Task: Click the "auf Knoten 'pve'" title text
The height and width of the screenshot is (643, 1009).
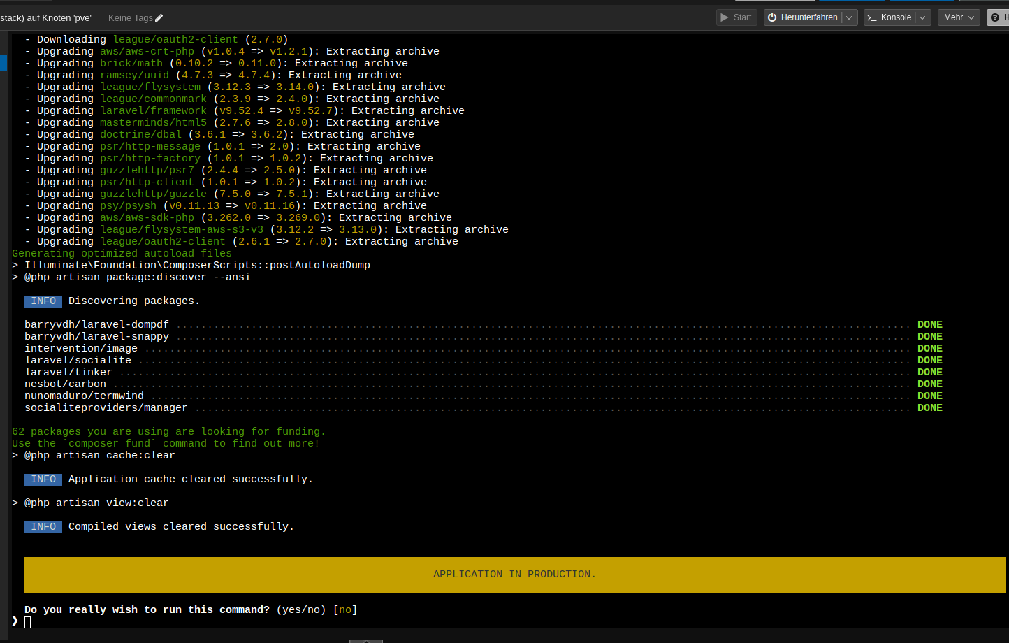Action: tap(59, 17)
